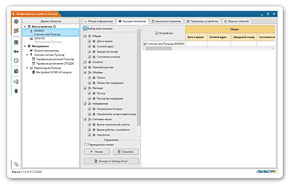Switch to the 'Архивные показания' tab

[166, 21]
